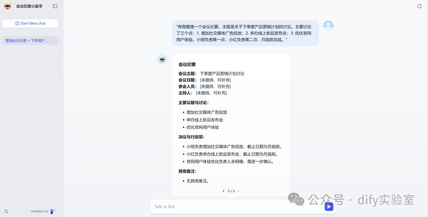Click the bot avatar in sidebar header
Image resolution: width=428 pixels, height=217 pixels.
[8, 6]
